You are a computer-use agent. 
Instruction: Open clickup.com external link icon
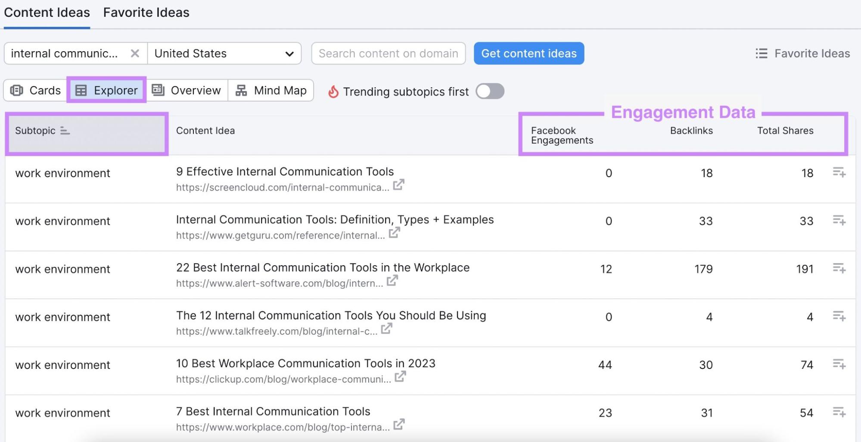[401, 376]
